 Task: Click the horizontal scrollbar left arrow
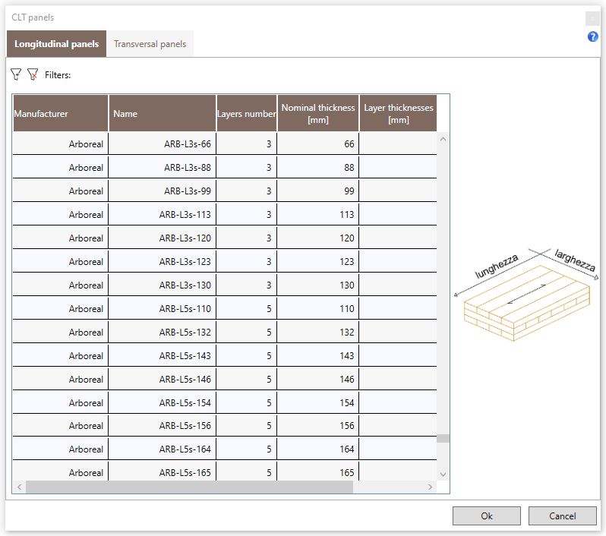pyautogui.click(x=19, y=487)
